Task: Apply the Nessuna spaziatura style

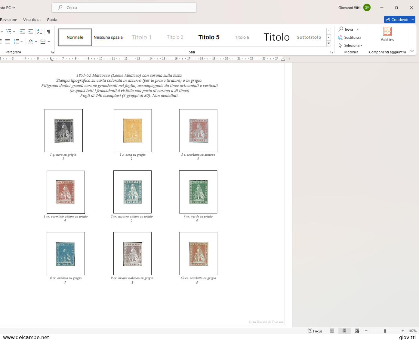Action: point(108,37)
